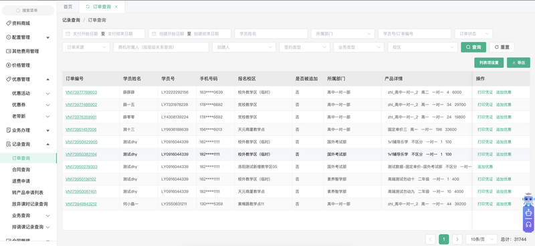Click icon beside 配置管理
Viewport: 535px width, 246px height.
coord(9,37)
